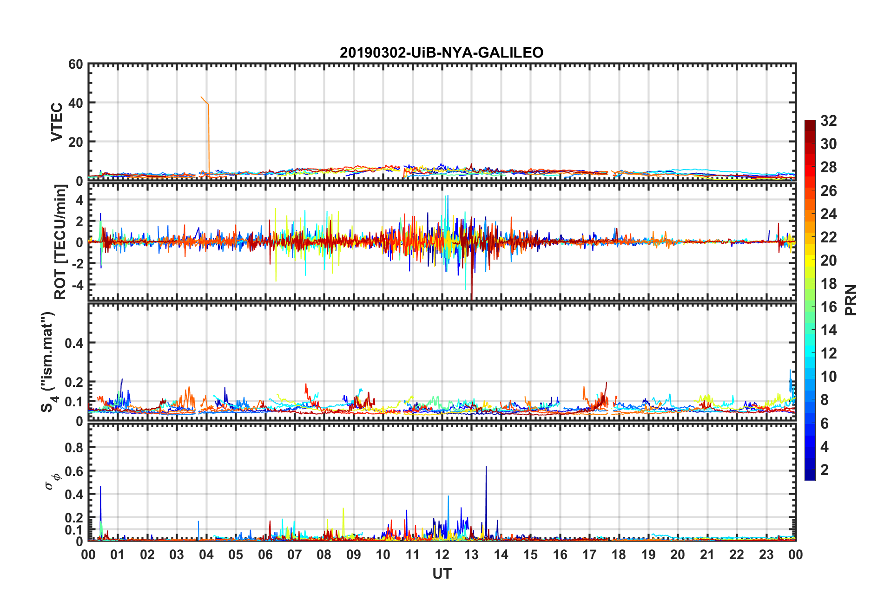Click the x-axis hour label 13
The height and width of the screenshot is (600, 884).
click(471, 555)
